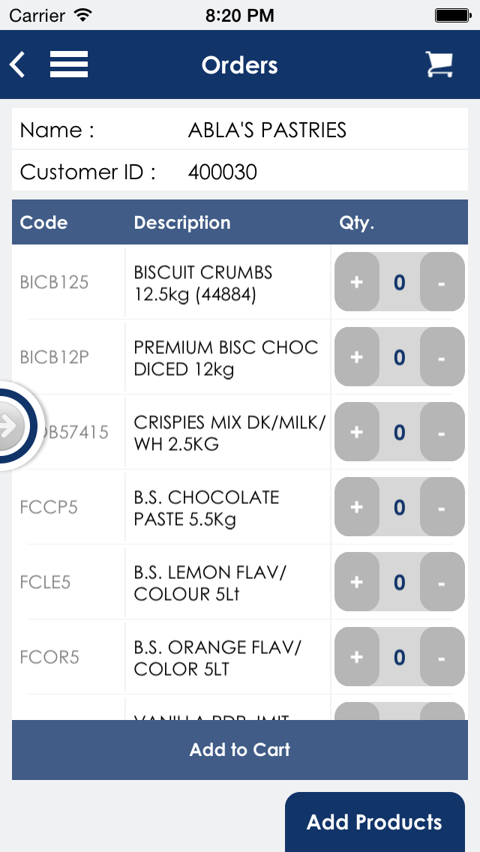This screenshot has height=852, width=480.
Task: Increase quantity for PREMIUM BISC CHOC DICED
Action: click(357, 357)
